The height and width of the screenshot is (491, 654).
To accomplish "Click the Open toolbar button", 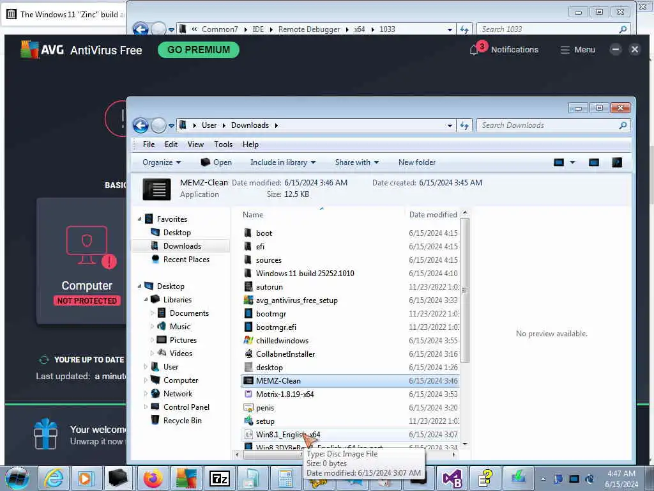I will 216,162.
